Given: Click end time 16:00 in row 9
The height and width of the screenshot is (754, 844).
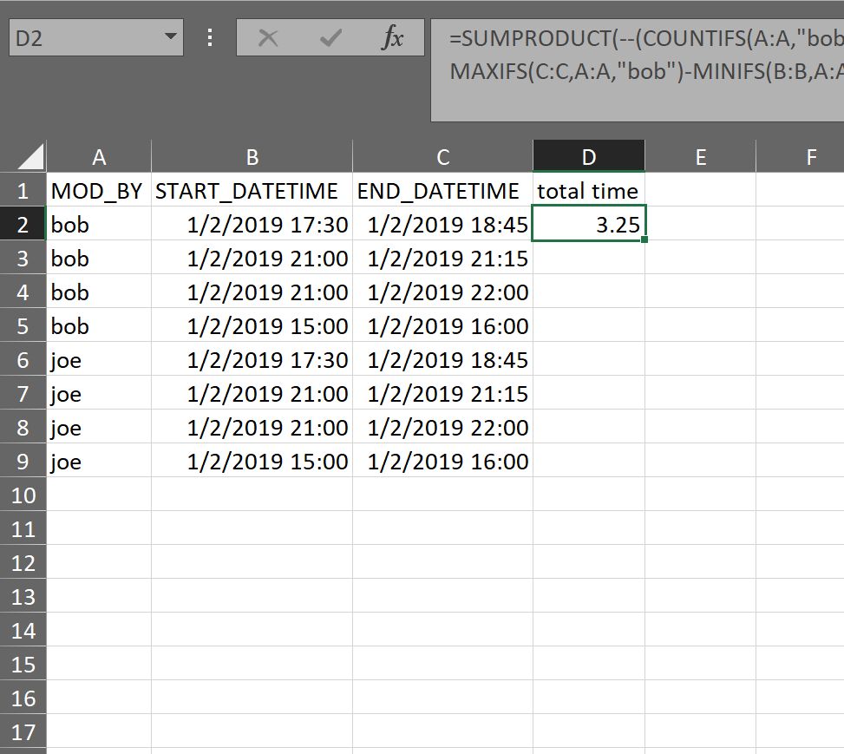Looking at the screenshot, I should point(443,461).
